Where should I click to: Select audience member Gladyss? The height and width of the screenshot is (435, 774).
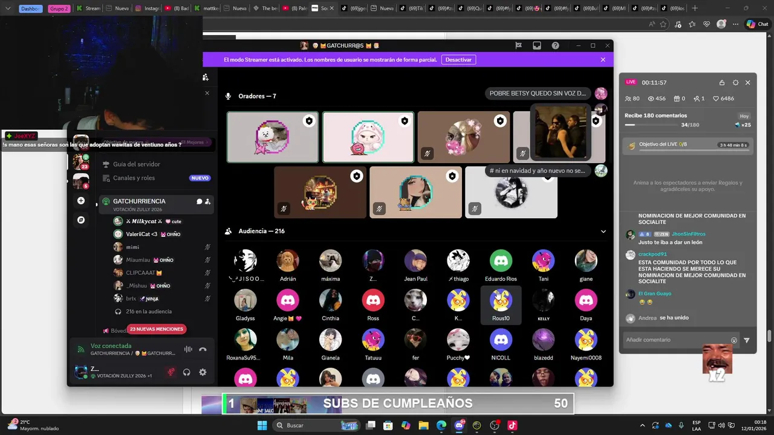[x=245, y=305]
